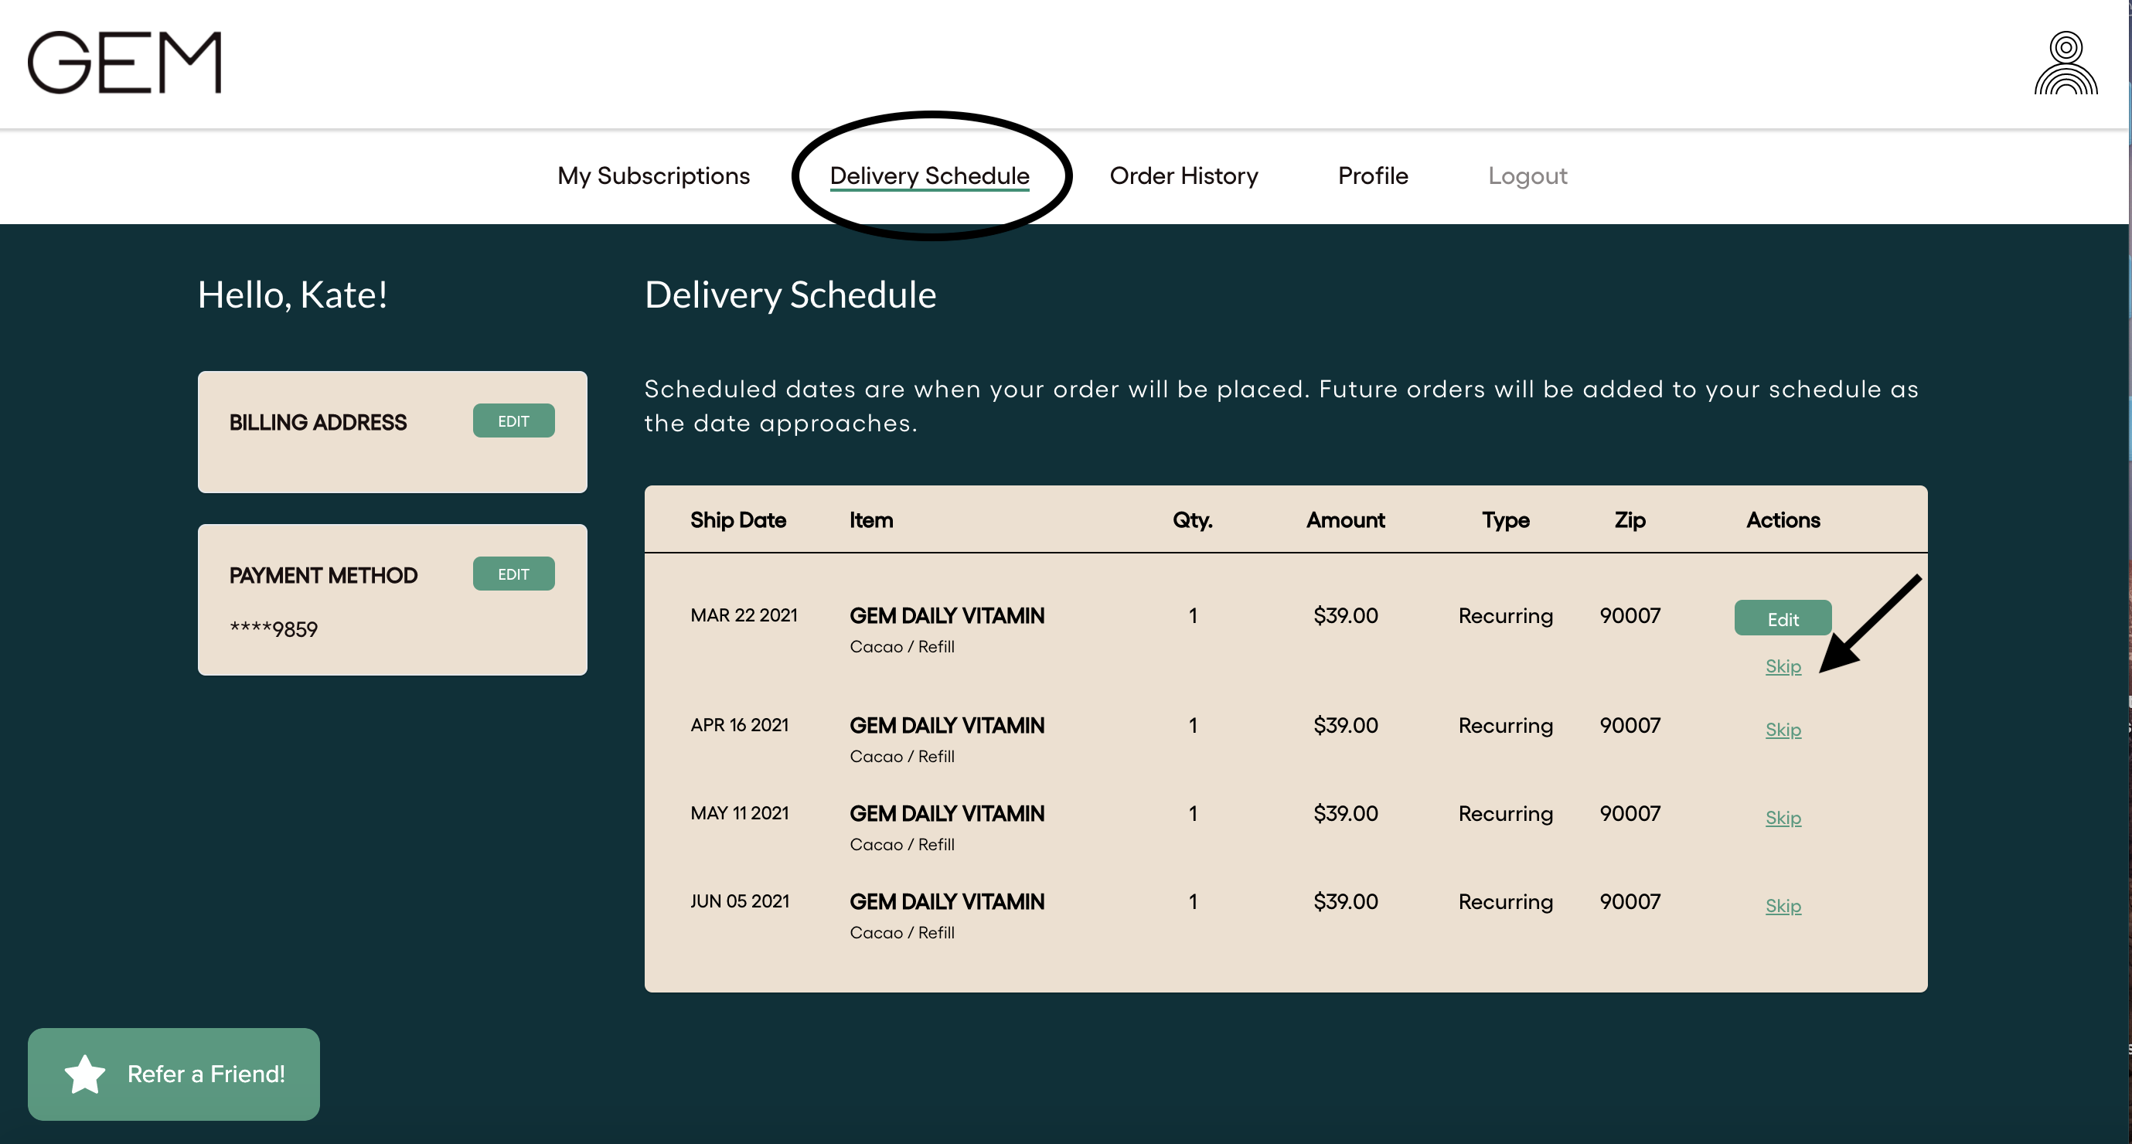Viewport: 2132px width, 1144px height.
Task: Click the Qty. column header
Action: pos(1192,520)
